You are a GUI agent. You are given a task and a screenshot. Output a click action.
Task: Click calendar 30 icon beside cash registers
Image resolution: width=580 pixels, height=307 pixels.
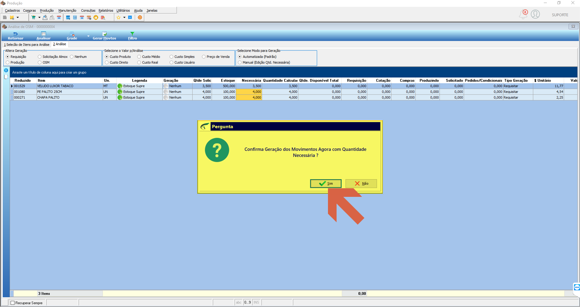click(59, 18)
